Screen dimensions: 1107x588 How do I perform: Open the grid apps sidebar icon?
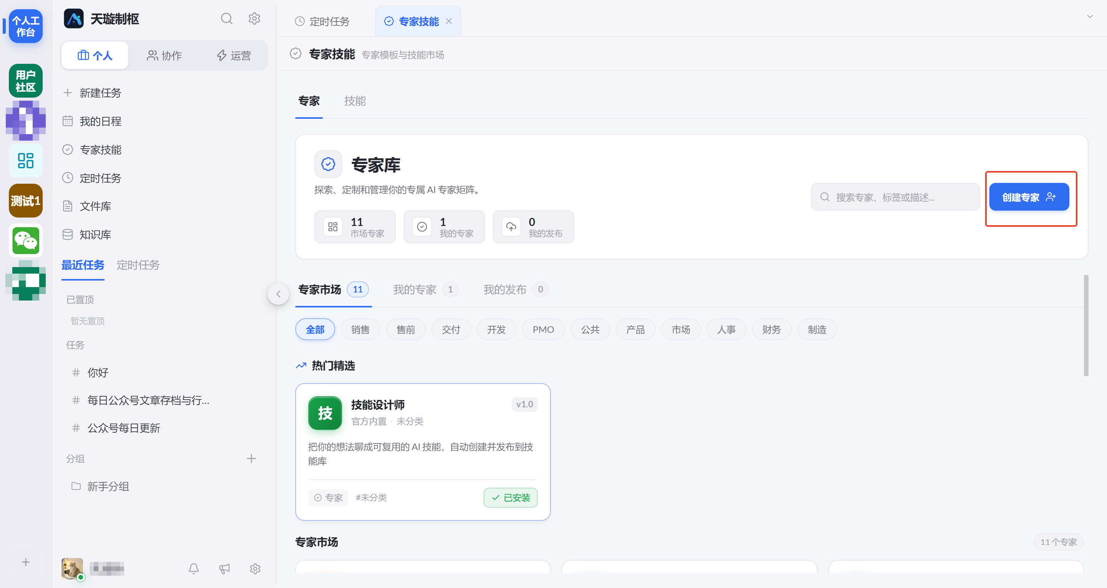pos(26,160)
